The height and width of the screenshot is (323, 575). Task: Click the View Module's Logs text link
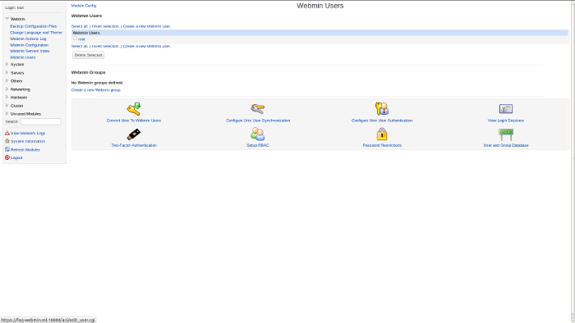click(x=28, y=133)
